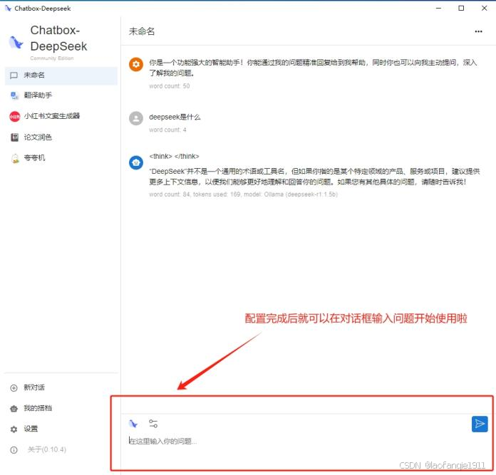Click the orange system prompt gear avatar

136,65
